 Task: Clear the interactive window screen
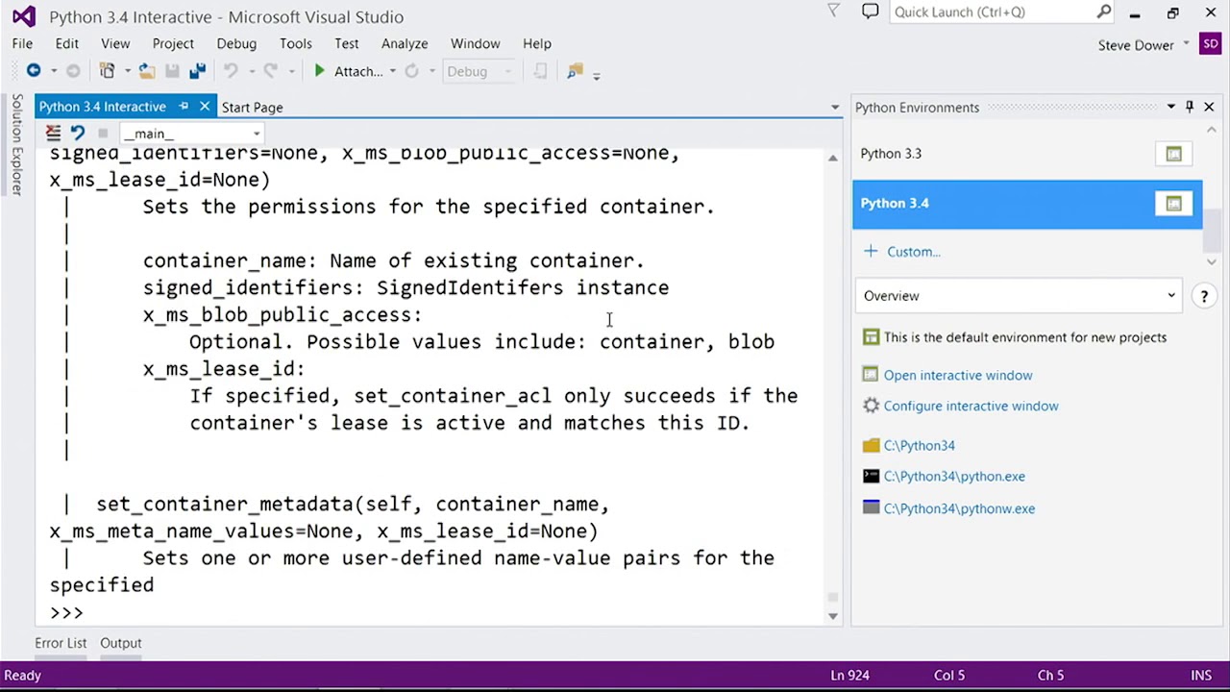point(54,133)
